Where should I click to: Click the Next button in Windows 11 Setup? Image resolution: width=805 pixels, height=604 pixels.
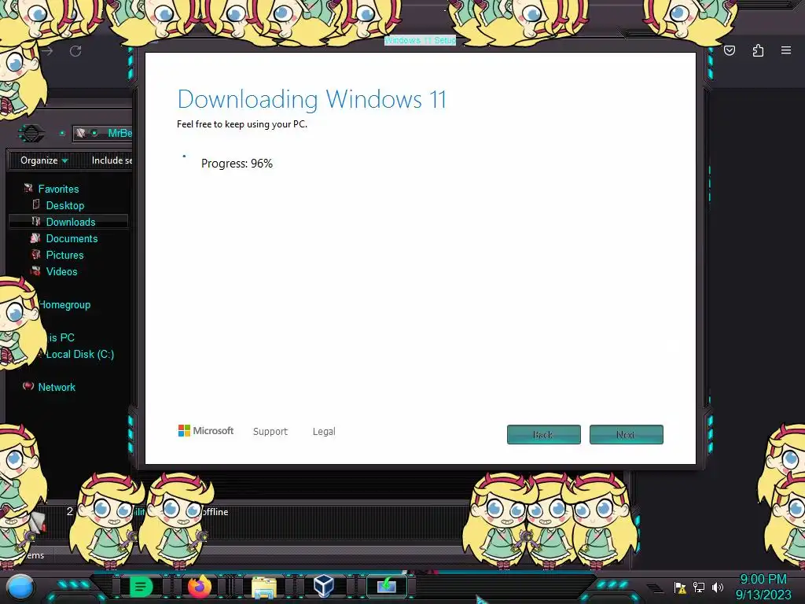(x=627, y=434)
